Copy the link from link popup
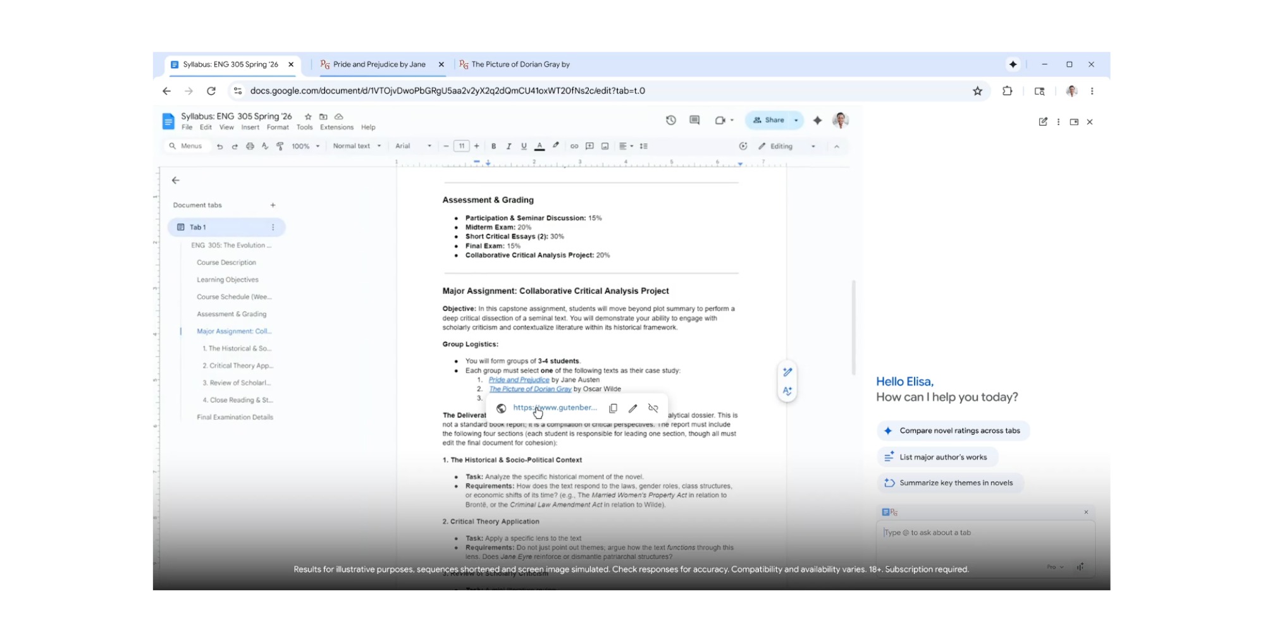Viewport: 1265px width, 632px height. point(613,408)
